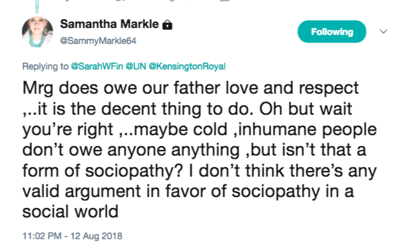Expand the tweet options chevron

[383, 31]
